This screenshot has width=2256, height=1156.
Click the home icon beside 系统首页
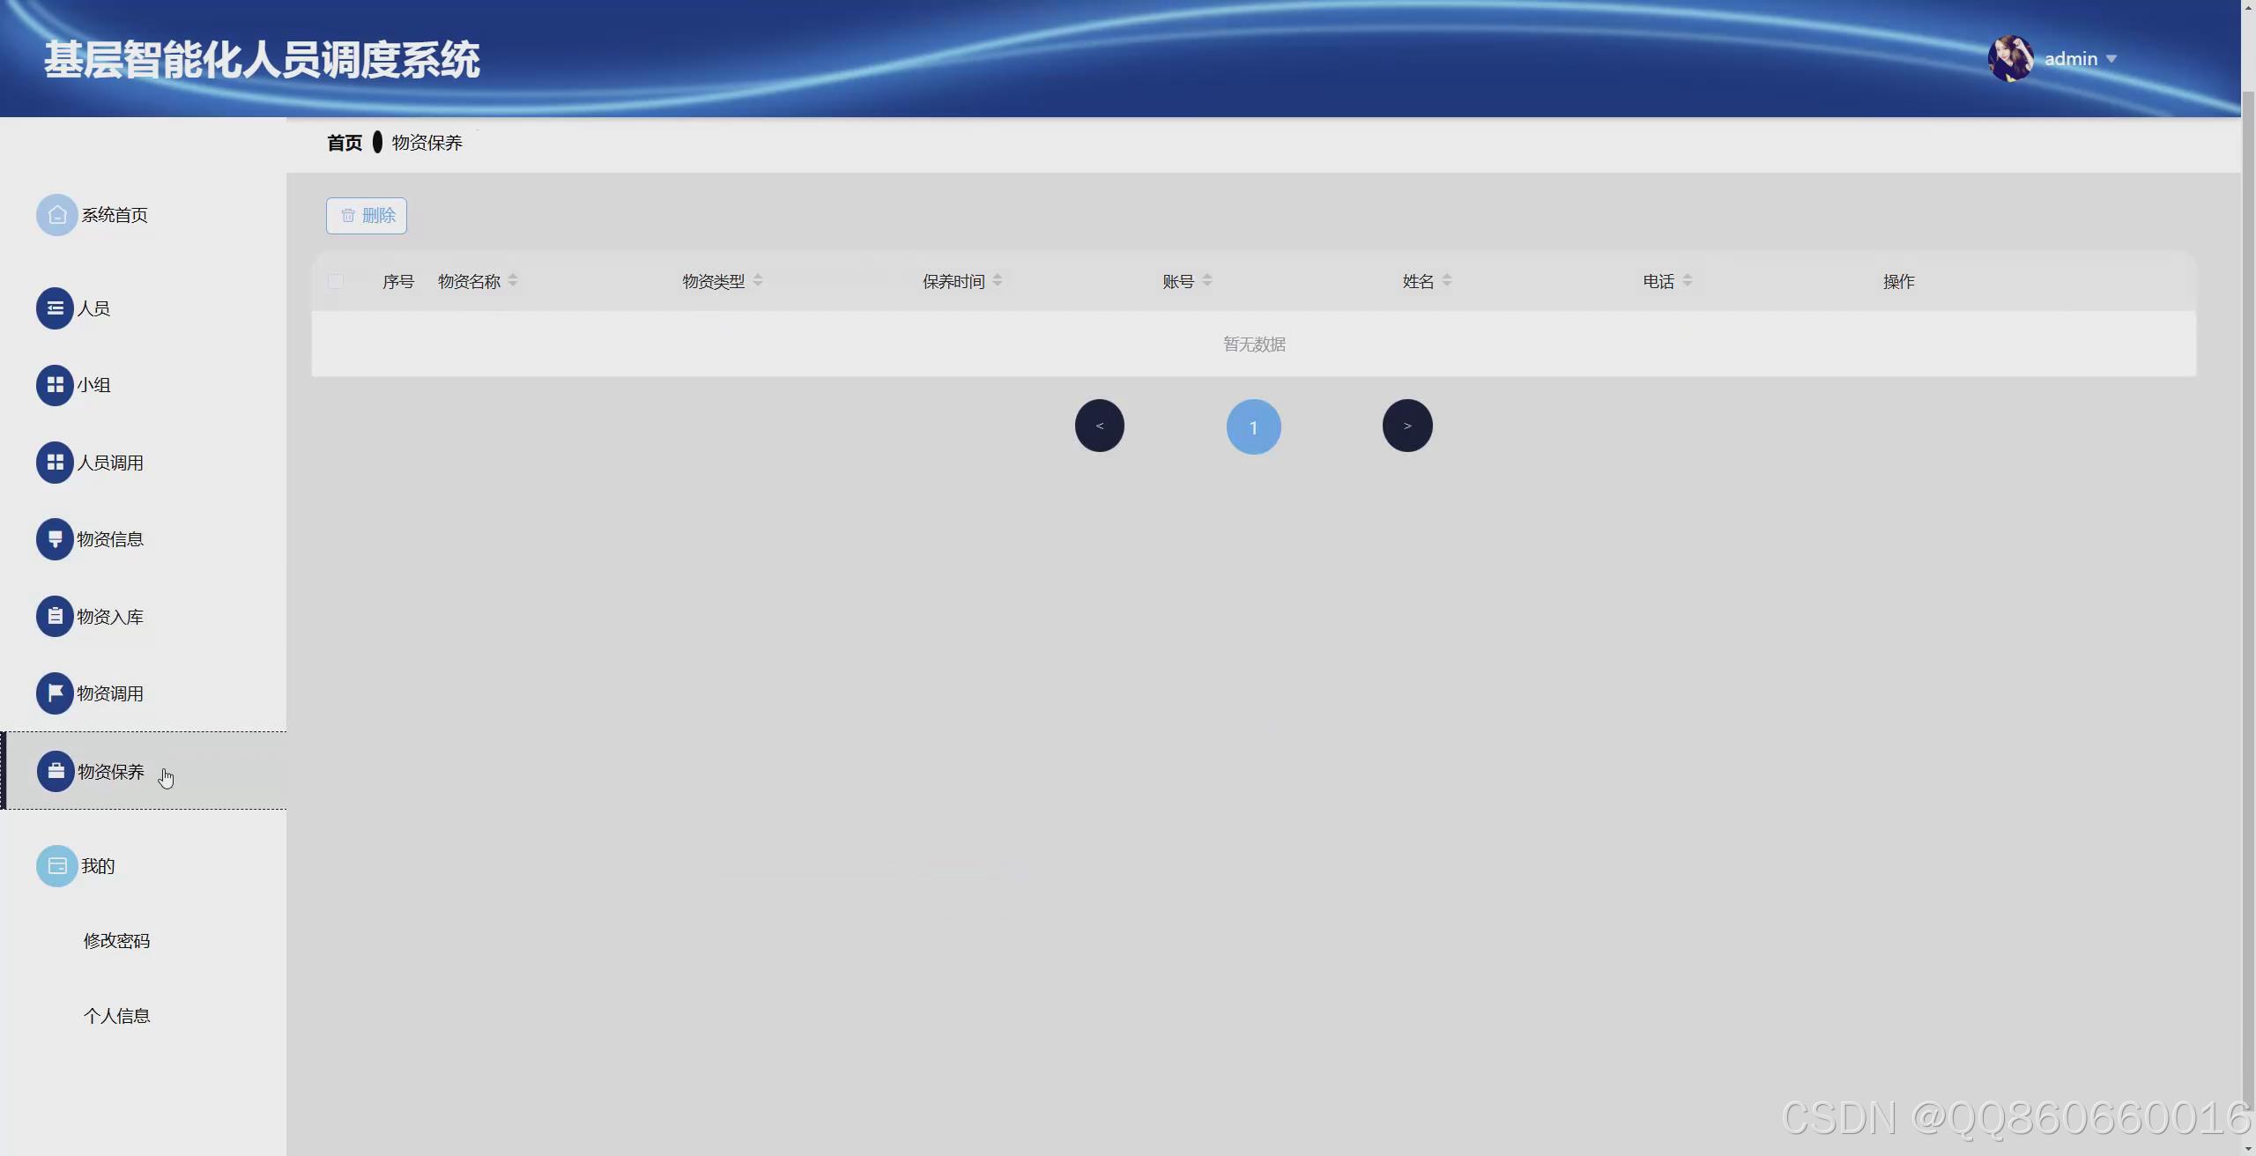coord(56,215)
